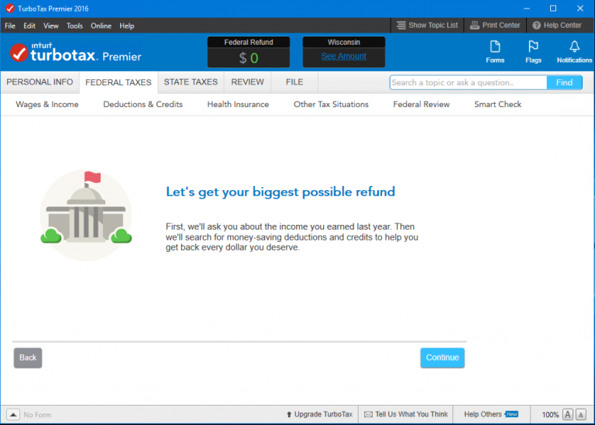Click the large text size A icon
This screenshot has width=595, height=425.
point(567,414)
